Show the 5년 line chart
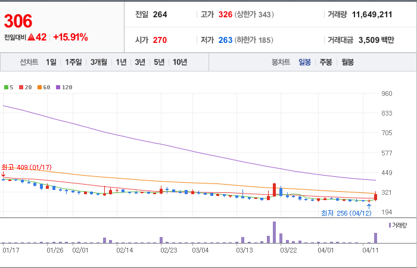The width and height of the screenshot is (417, 268). (x=159, y=62)
